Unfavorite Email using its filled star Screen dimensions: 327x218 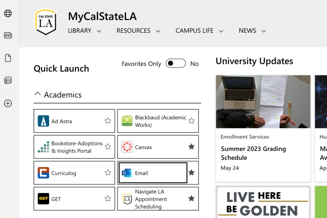(x=191, y=172)
